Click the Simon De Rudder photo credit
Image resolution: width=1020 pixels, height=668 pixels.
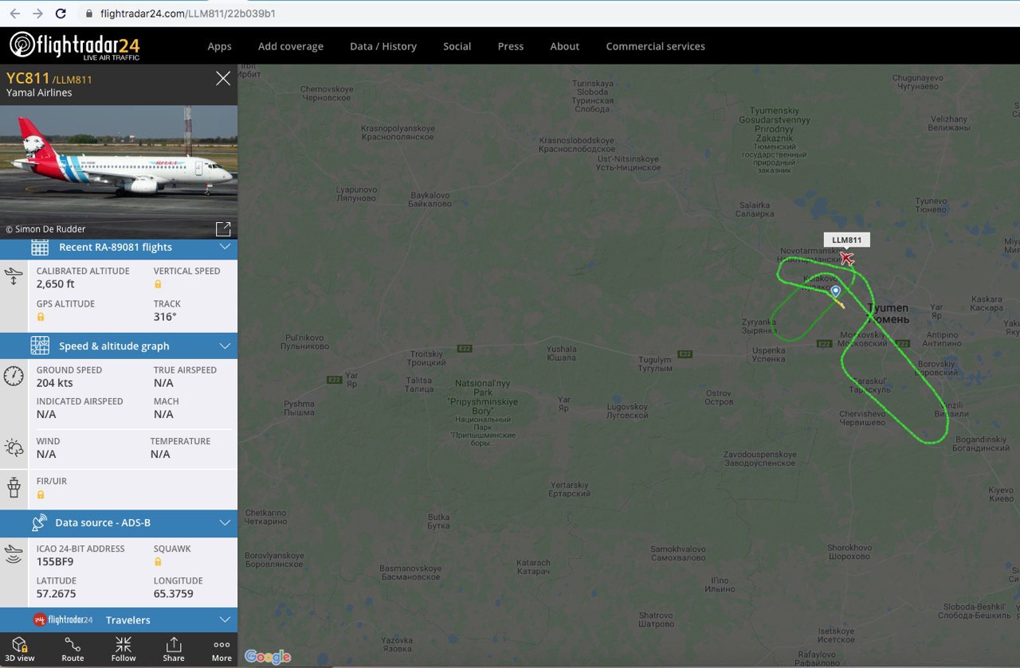click(45, 229)
